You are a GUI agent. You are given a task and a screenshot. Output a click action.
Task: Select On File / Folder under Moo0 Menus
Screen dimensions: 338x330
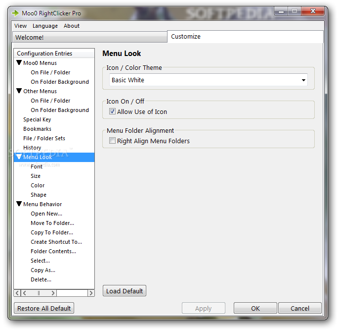(50, 72)
